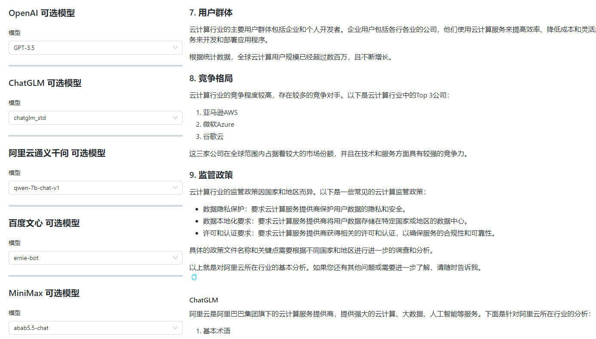The height and width of the screenshot is (339, 596).
Task: Click the '百度文心 可选模型' heading
Action: pos(44,223)
